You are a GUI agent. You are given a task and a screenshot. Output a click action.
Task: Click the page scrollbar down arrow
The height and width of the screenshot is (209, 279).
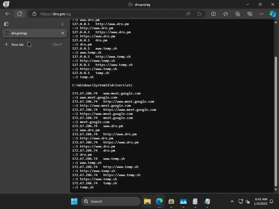(276, 190)
